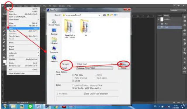Click the up-one-level folder icon
The width and height of the screenshot is (187, 109).
108,15
